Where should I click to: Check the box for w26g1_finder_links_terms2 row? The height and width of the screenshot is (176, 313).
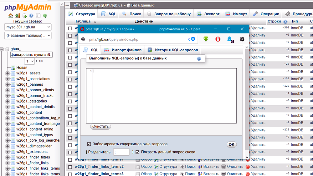[x=70, y=167]
